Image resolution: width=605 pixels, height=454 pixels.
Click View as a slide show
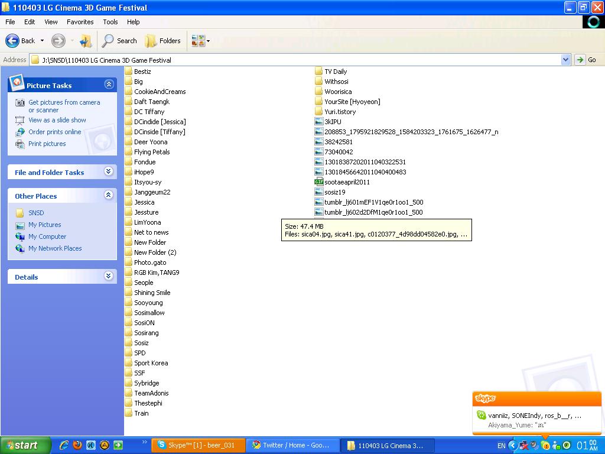57,120
